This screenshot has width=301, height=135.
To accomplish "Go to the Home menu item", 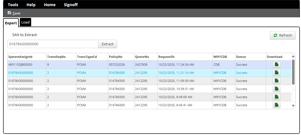I will pyautogui.click(x=50, y=5).
